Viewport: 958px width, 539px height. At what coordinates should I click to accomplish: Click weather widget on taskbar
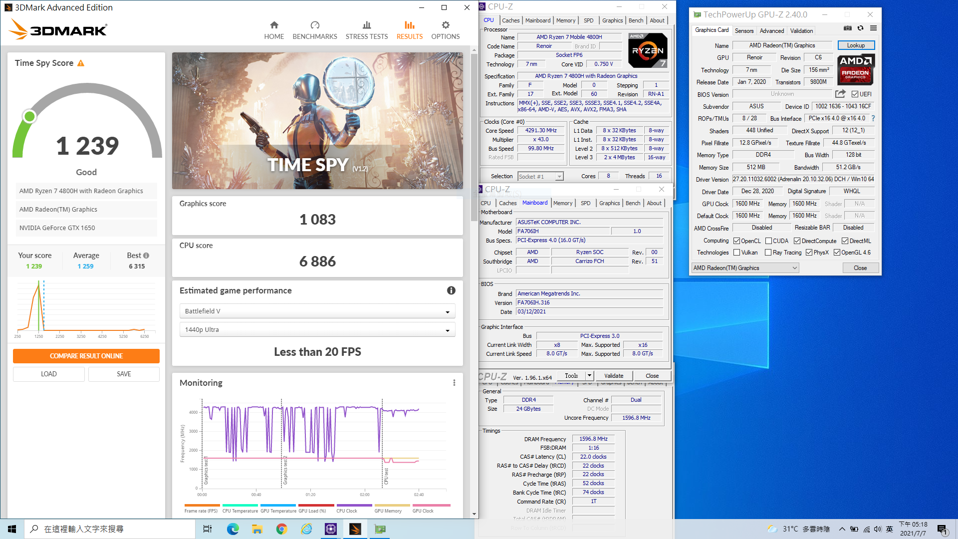(798, 529)
